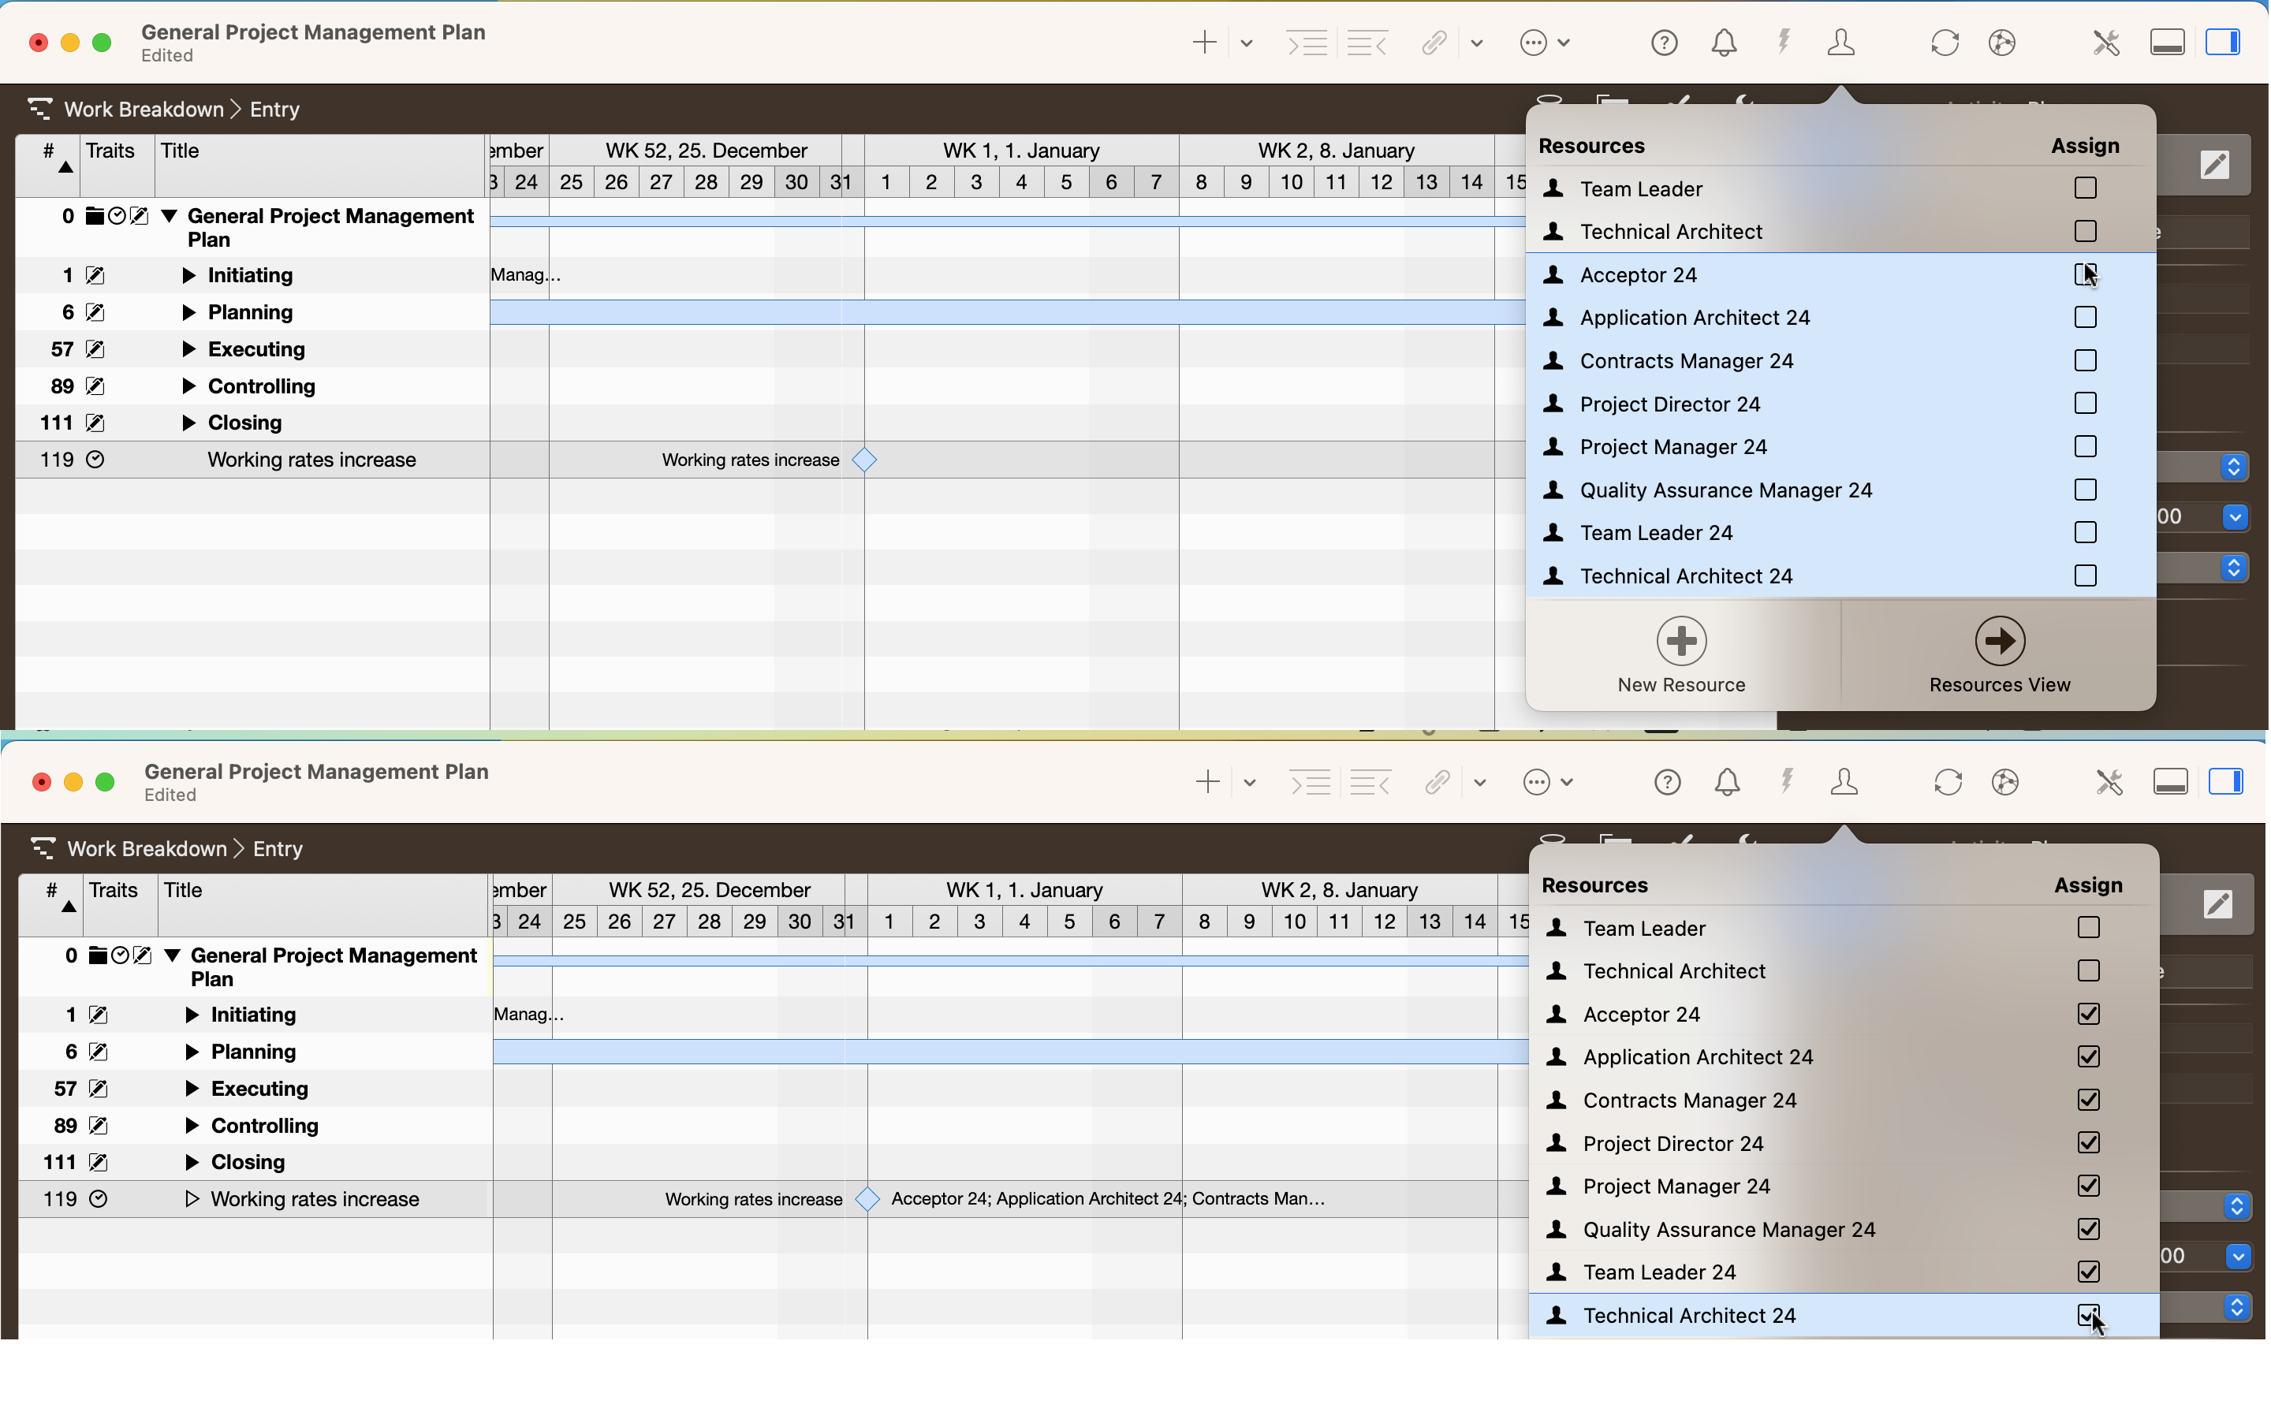Click New Resource button in upper popover
The image size is (2271, 1419).
[1680, 654]
